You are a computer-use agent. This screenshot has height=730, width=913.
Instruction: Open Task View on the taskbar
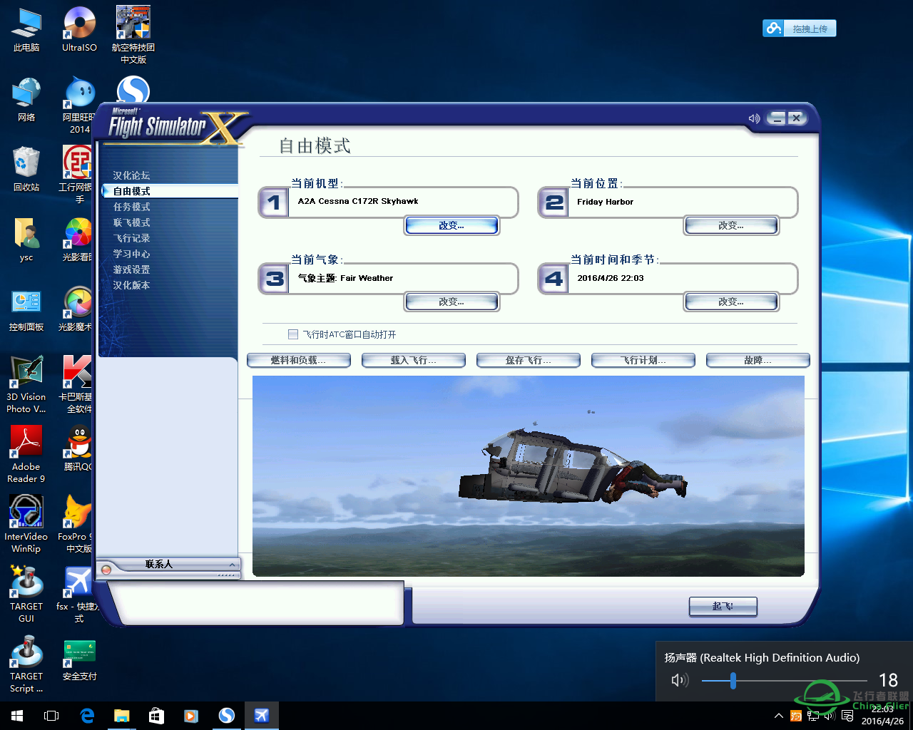point(51,716)
